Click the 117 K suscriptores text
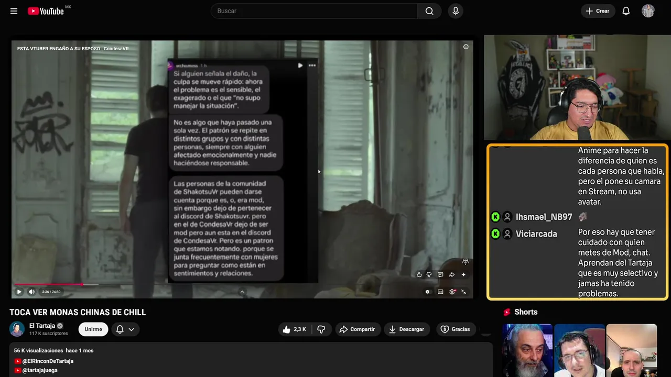This screenshot has width=671, height=377. [x=49, y=334]
